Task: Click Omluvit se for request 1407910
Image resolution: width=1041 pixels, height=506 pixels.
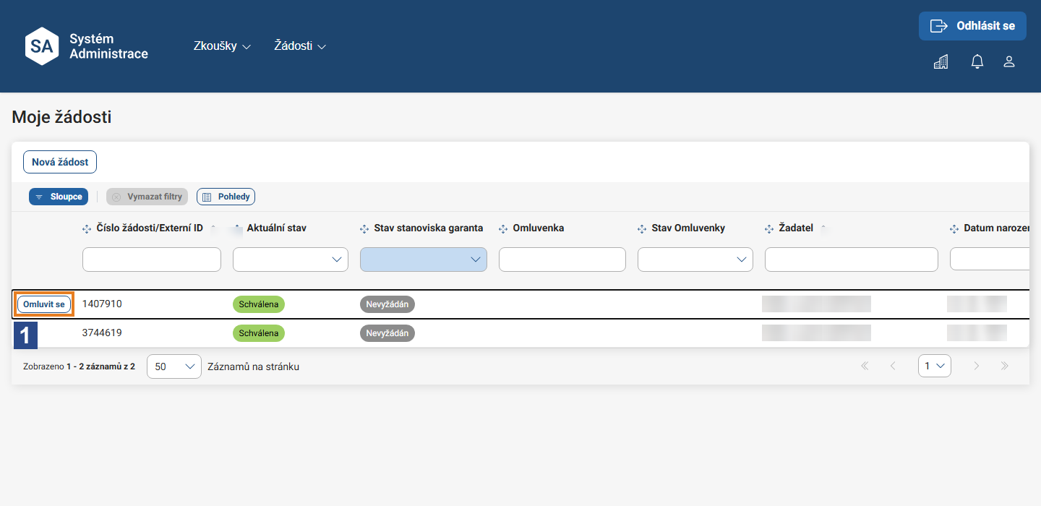Action: pyautogui.click(x=44, y=304)
